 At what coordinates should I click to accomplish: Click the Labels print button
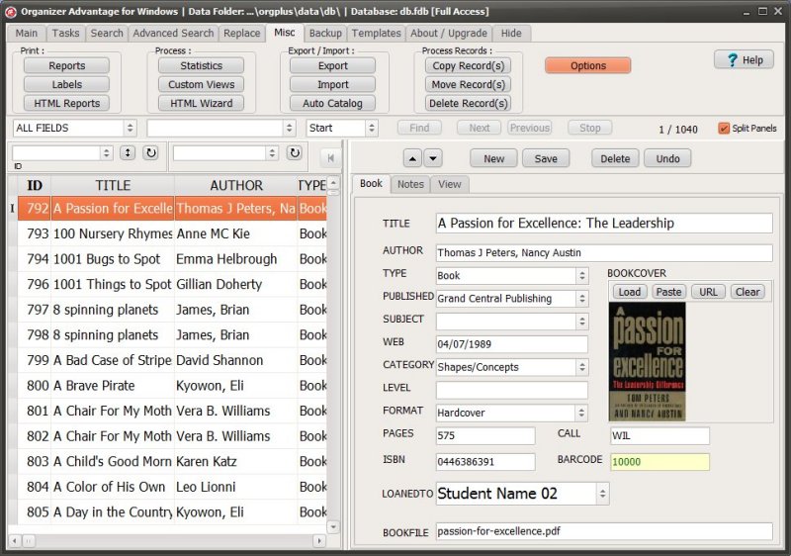click(x=66, y=85)
